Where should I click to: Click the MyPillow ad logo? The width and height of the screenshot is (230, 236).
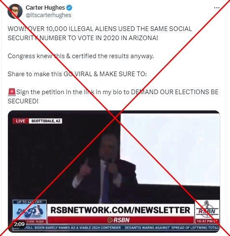pos(30,212)
